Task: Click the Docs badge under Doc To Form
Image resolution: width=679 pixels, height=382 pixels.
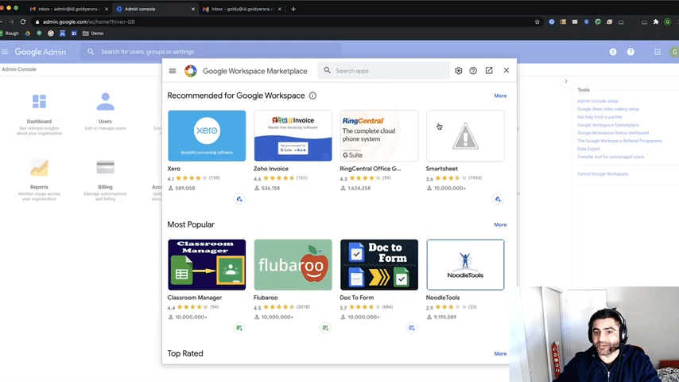Action: (411, 328)
